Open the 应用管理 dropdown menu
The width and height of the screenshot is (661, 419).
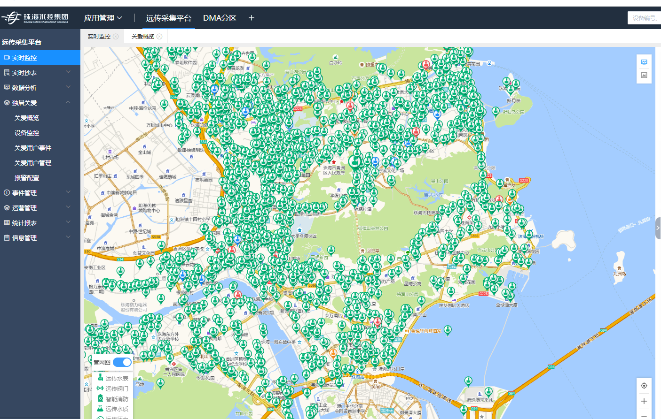tap(103, 18)
